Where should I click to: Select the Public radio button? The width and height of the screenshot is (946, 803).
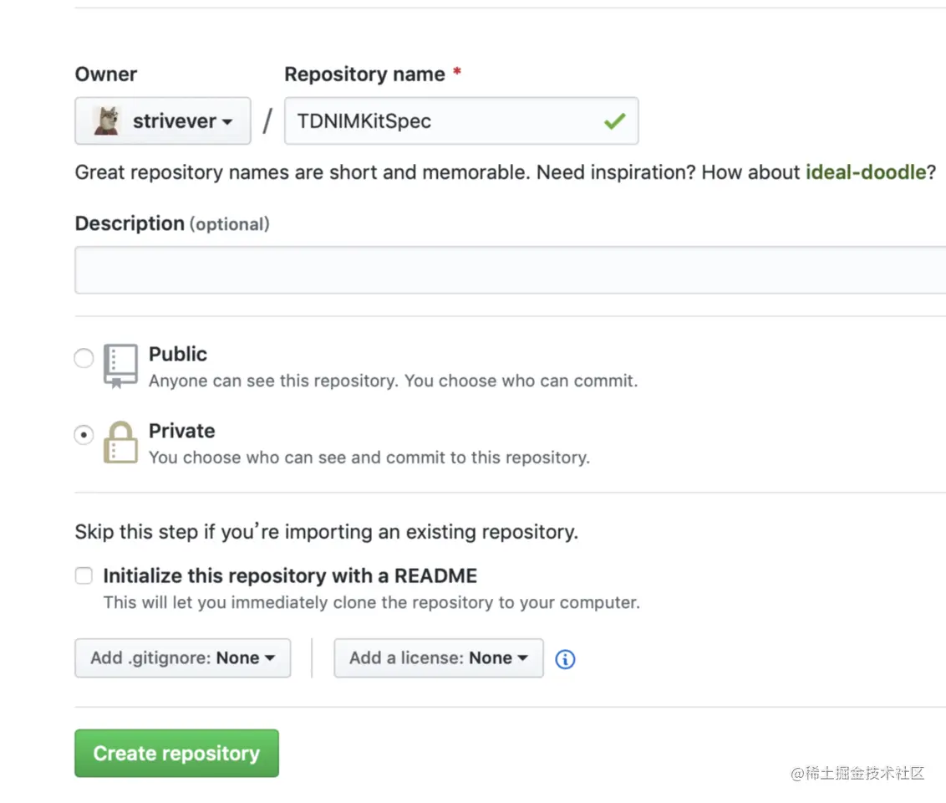(x=84, y=358)
